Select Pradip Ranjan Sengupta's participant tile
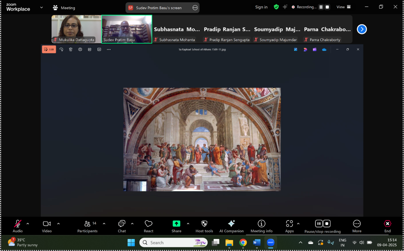Image resolution: width=404 pixels, height=251 pixels. tap(227, 29)
